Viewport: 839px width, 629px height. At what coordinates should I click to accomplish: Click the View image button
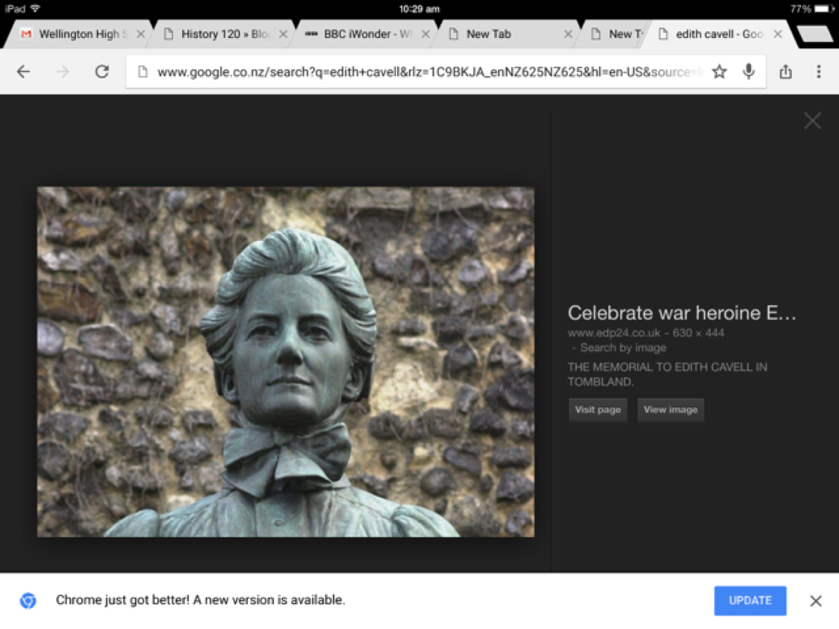tap(670, 410)
